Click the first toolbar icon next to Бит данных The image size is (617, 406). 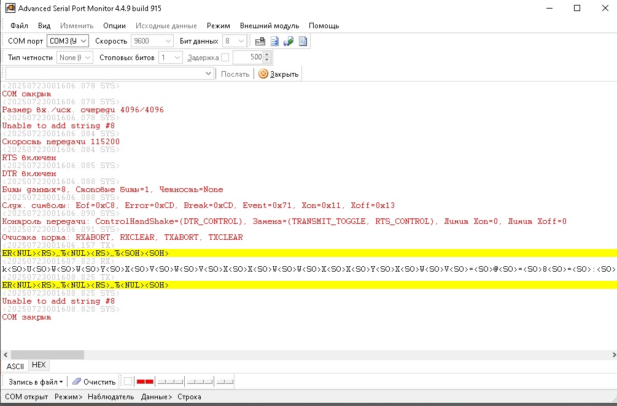click(260, 41)
